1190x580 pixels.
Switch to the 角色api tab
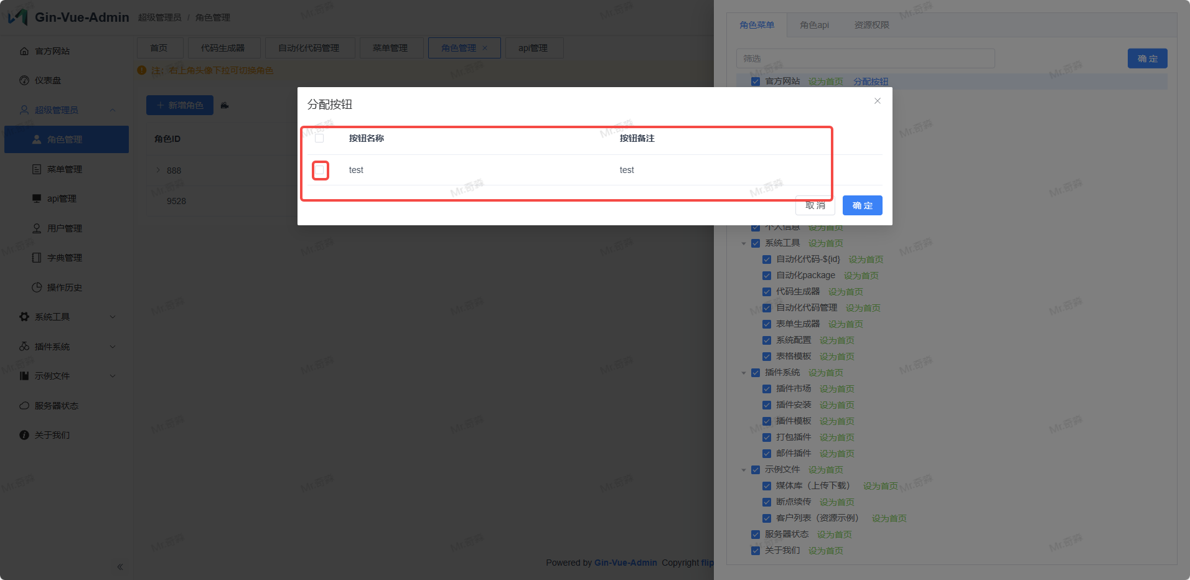(x=814, y=25)
